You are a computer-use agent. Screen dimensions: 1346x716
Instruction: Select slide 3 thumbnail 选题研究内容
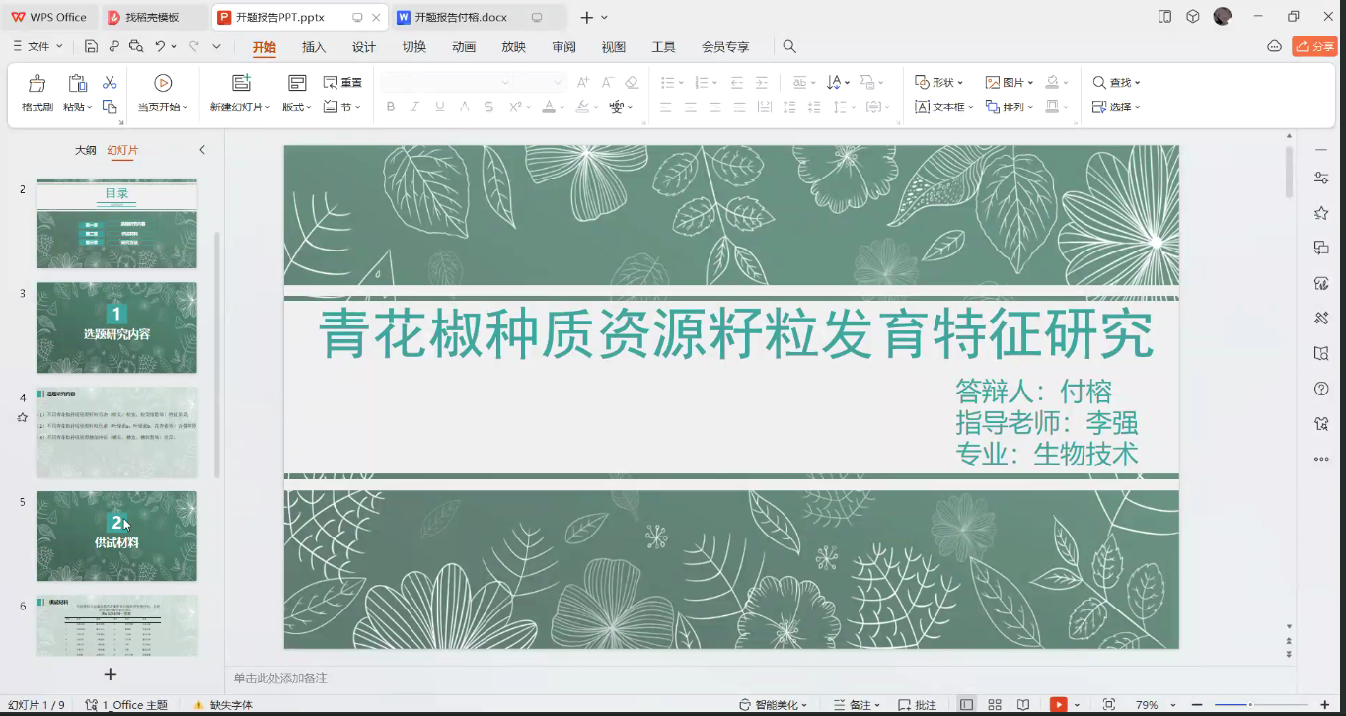point(116,327)
